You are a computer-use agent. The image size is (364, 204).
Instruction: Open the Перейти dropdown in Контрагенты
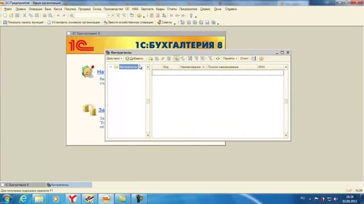230,58
